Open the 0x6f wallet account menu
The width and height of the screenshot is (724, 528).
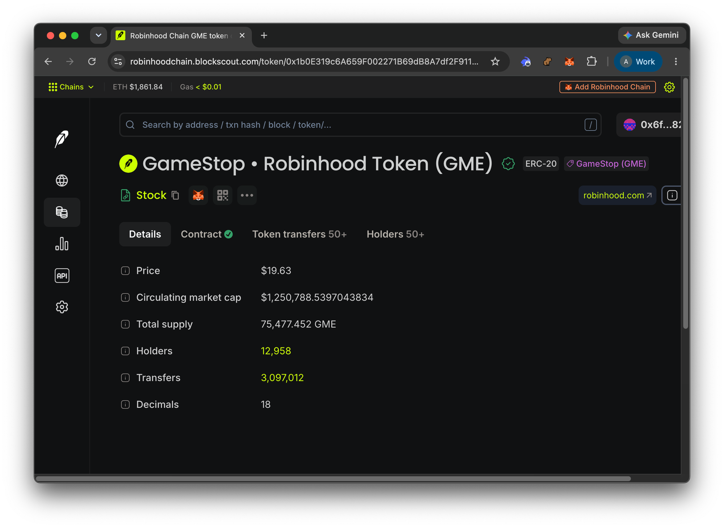point(649,125)
